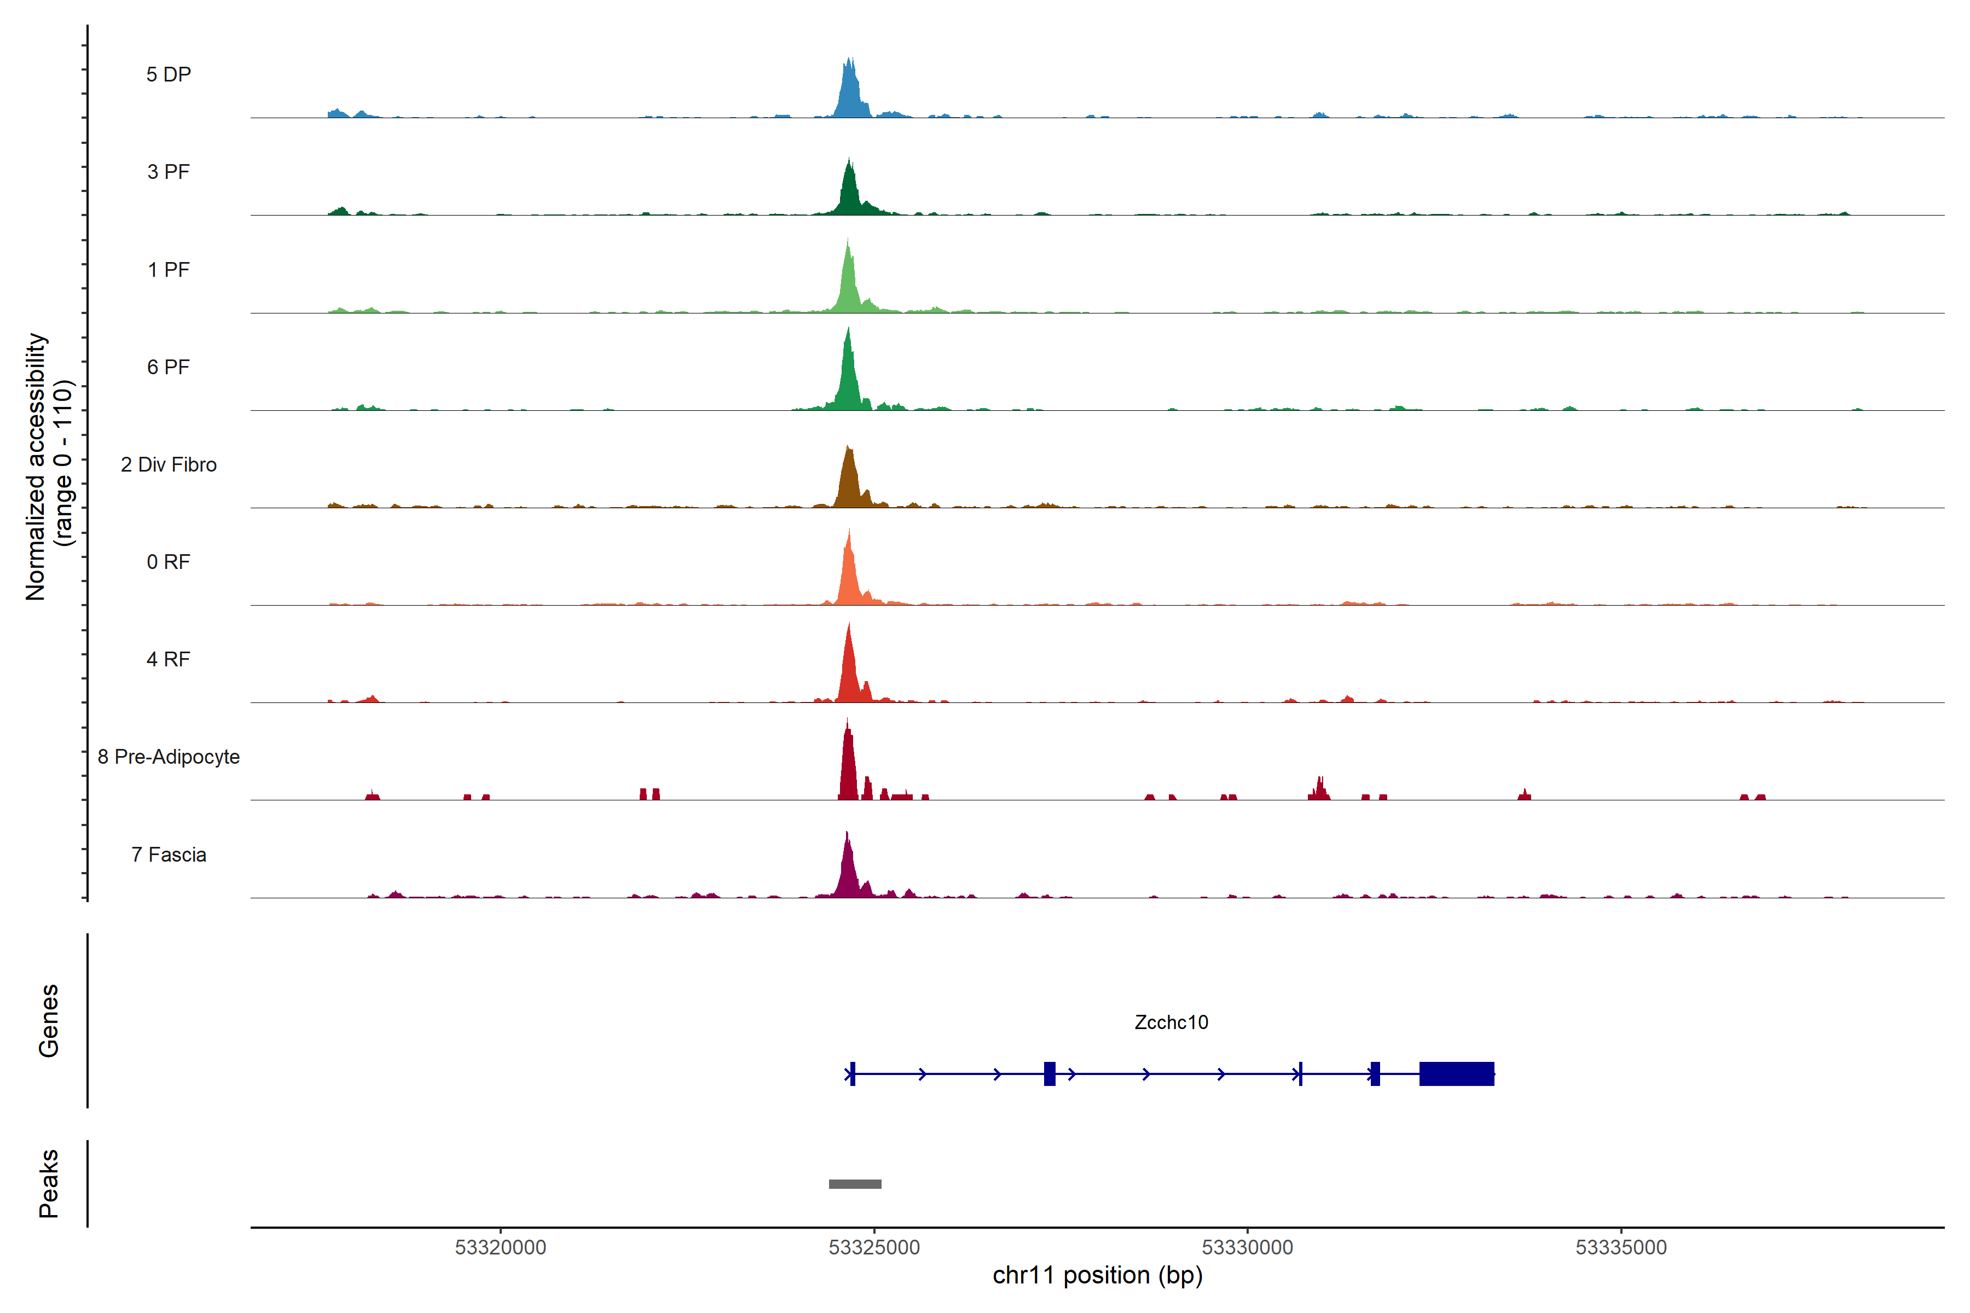The image size is (1970, 1313).
Task: Click the Genes panel label
Action: click(49, 1021)
